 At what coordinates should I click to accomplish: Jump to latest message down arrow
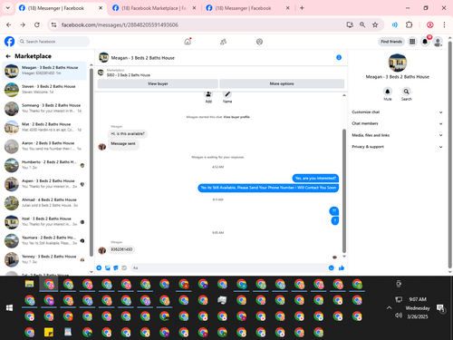point(344,257)
